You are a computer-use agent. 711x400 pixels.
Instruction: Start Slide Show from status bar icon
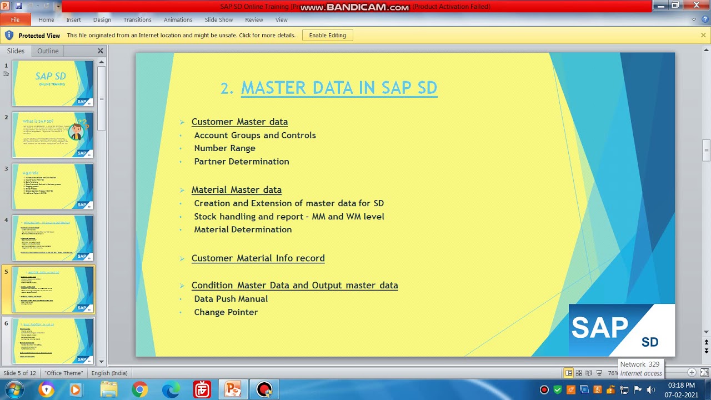[599, 373]
